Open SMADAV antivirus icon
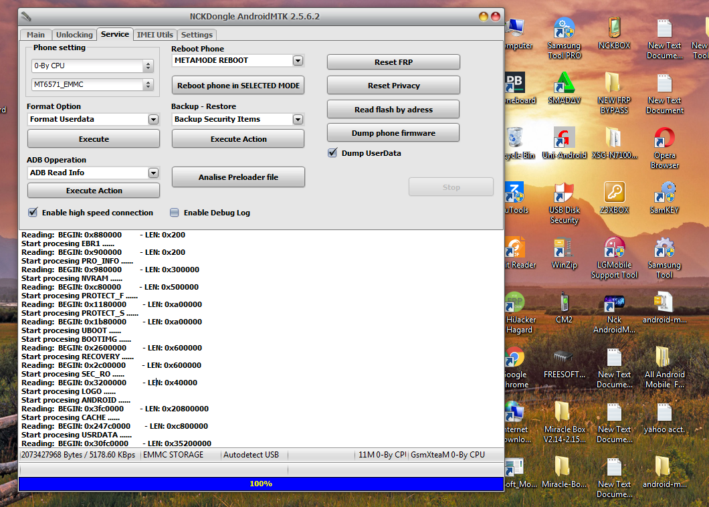Image resolution: width=709 pixels, height=507 pixels. tap(564, 89)
